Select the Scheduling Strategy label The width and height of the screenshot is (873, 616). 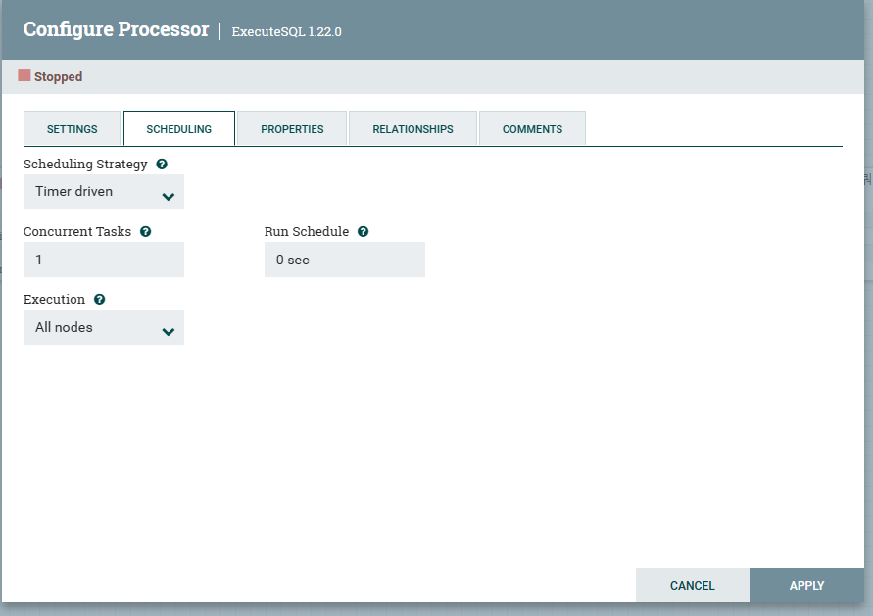[85, 165]
